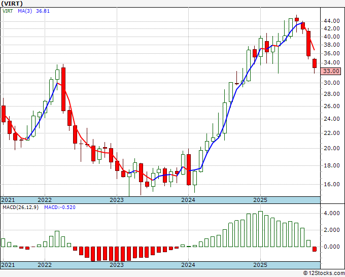This screenshot has height=277, width=345.
Task: Click the 4.000 MACD axis label
Action: coord(332,213)
